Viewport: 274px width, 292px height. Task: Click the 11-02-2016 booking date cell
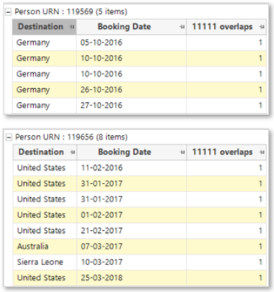[132, 168]
